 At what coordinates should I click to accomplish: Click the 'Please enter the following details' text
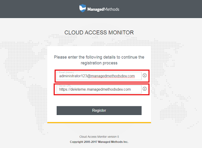(99, 57)
